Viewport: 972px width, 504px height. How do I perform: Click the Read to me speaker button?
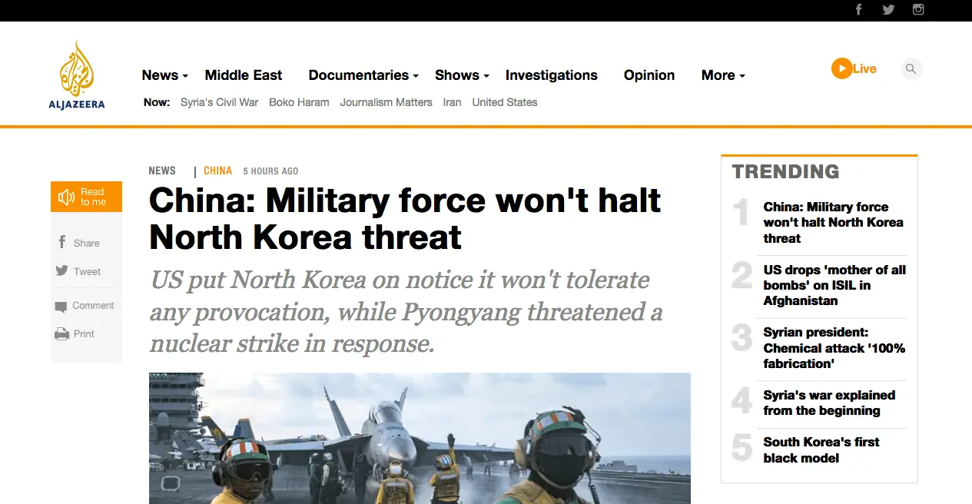(86, 197)
